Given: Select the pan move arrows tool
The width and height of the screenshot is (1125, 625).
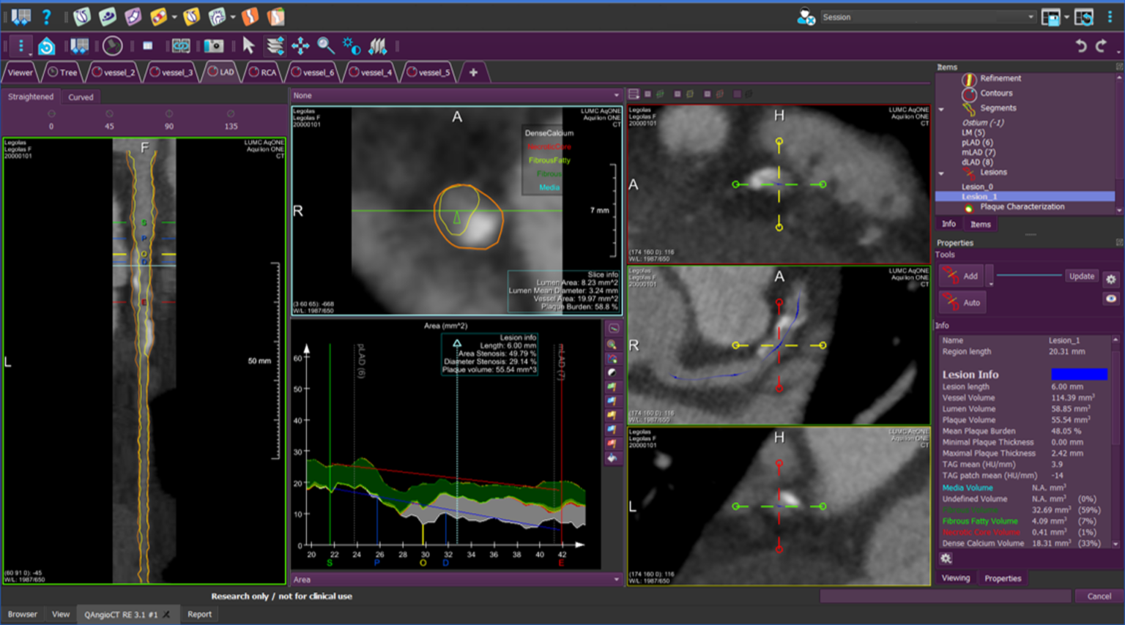Looking at the screenshot, I should (300, 46).
